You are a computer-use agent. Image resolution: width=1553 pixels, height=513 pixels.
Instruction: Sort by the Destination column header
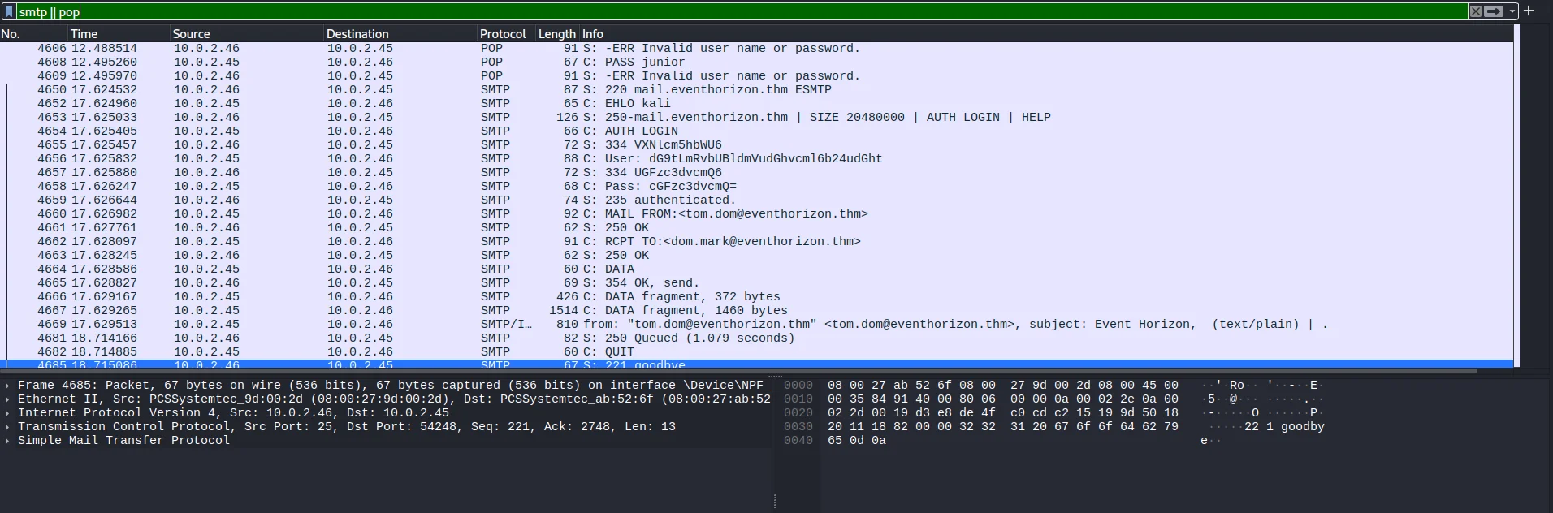(x=357, y=33)
